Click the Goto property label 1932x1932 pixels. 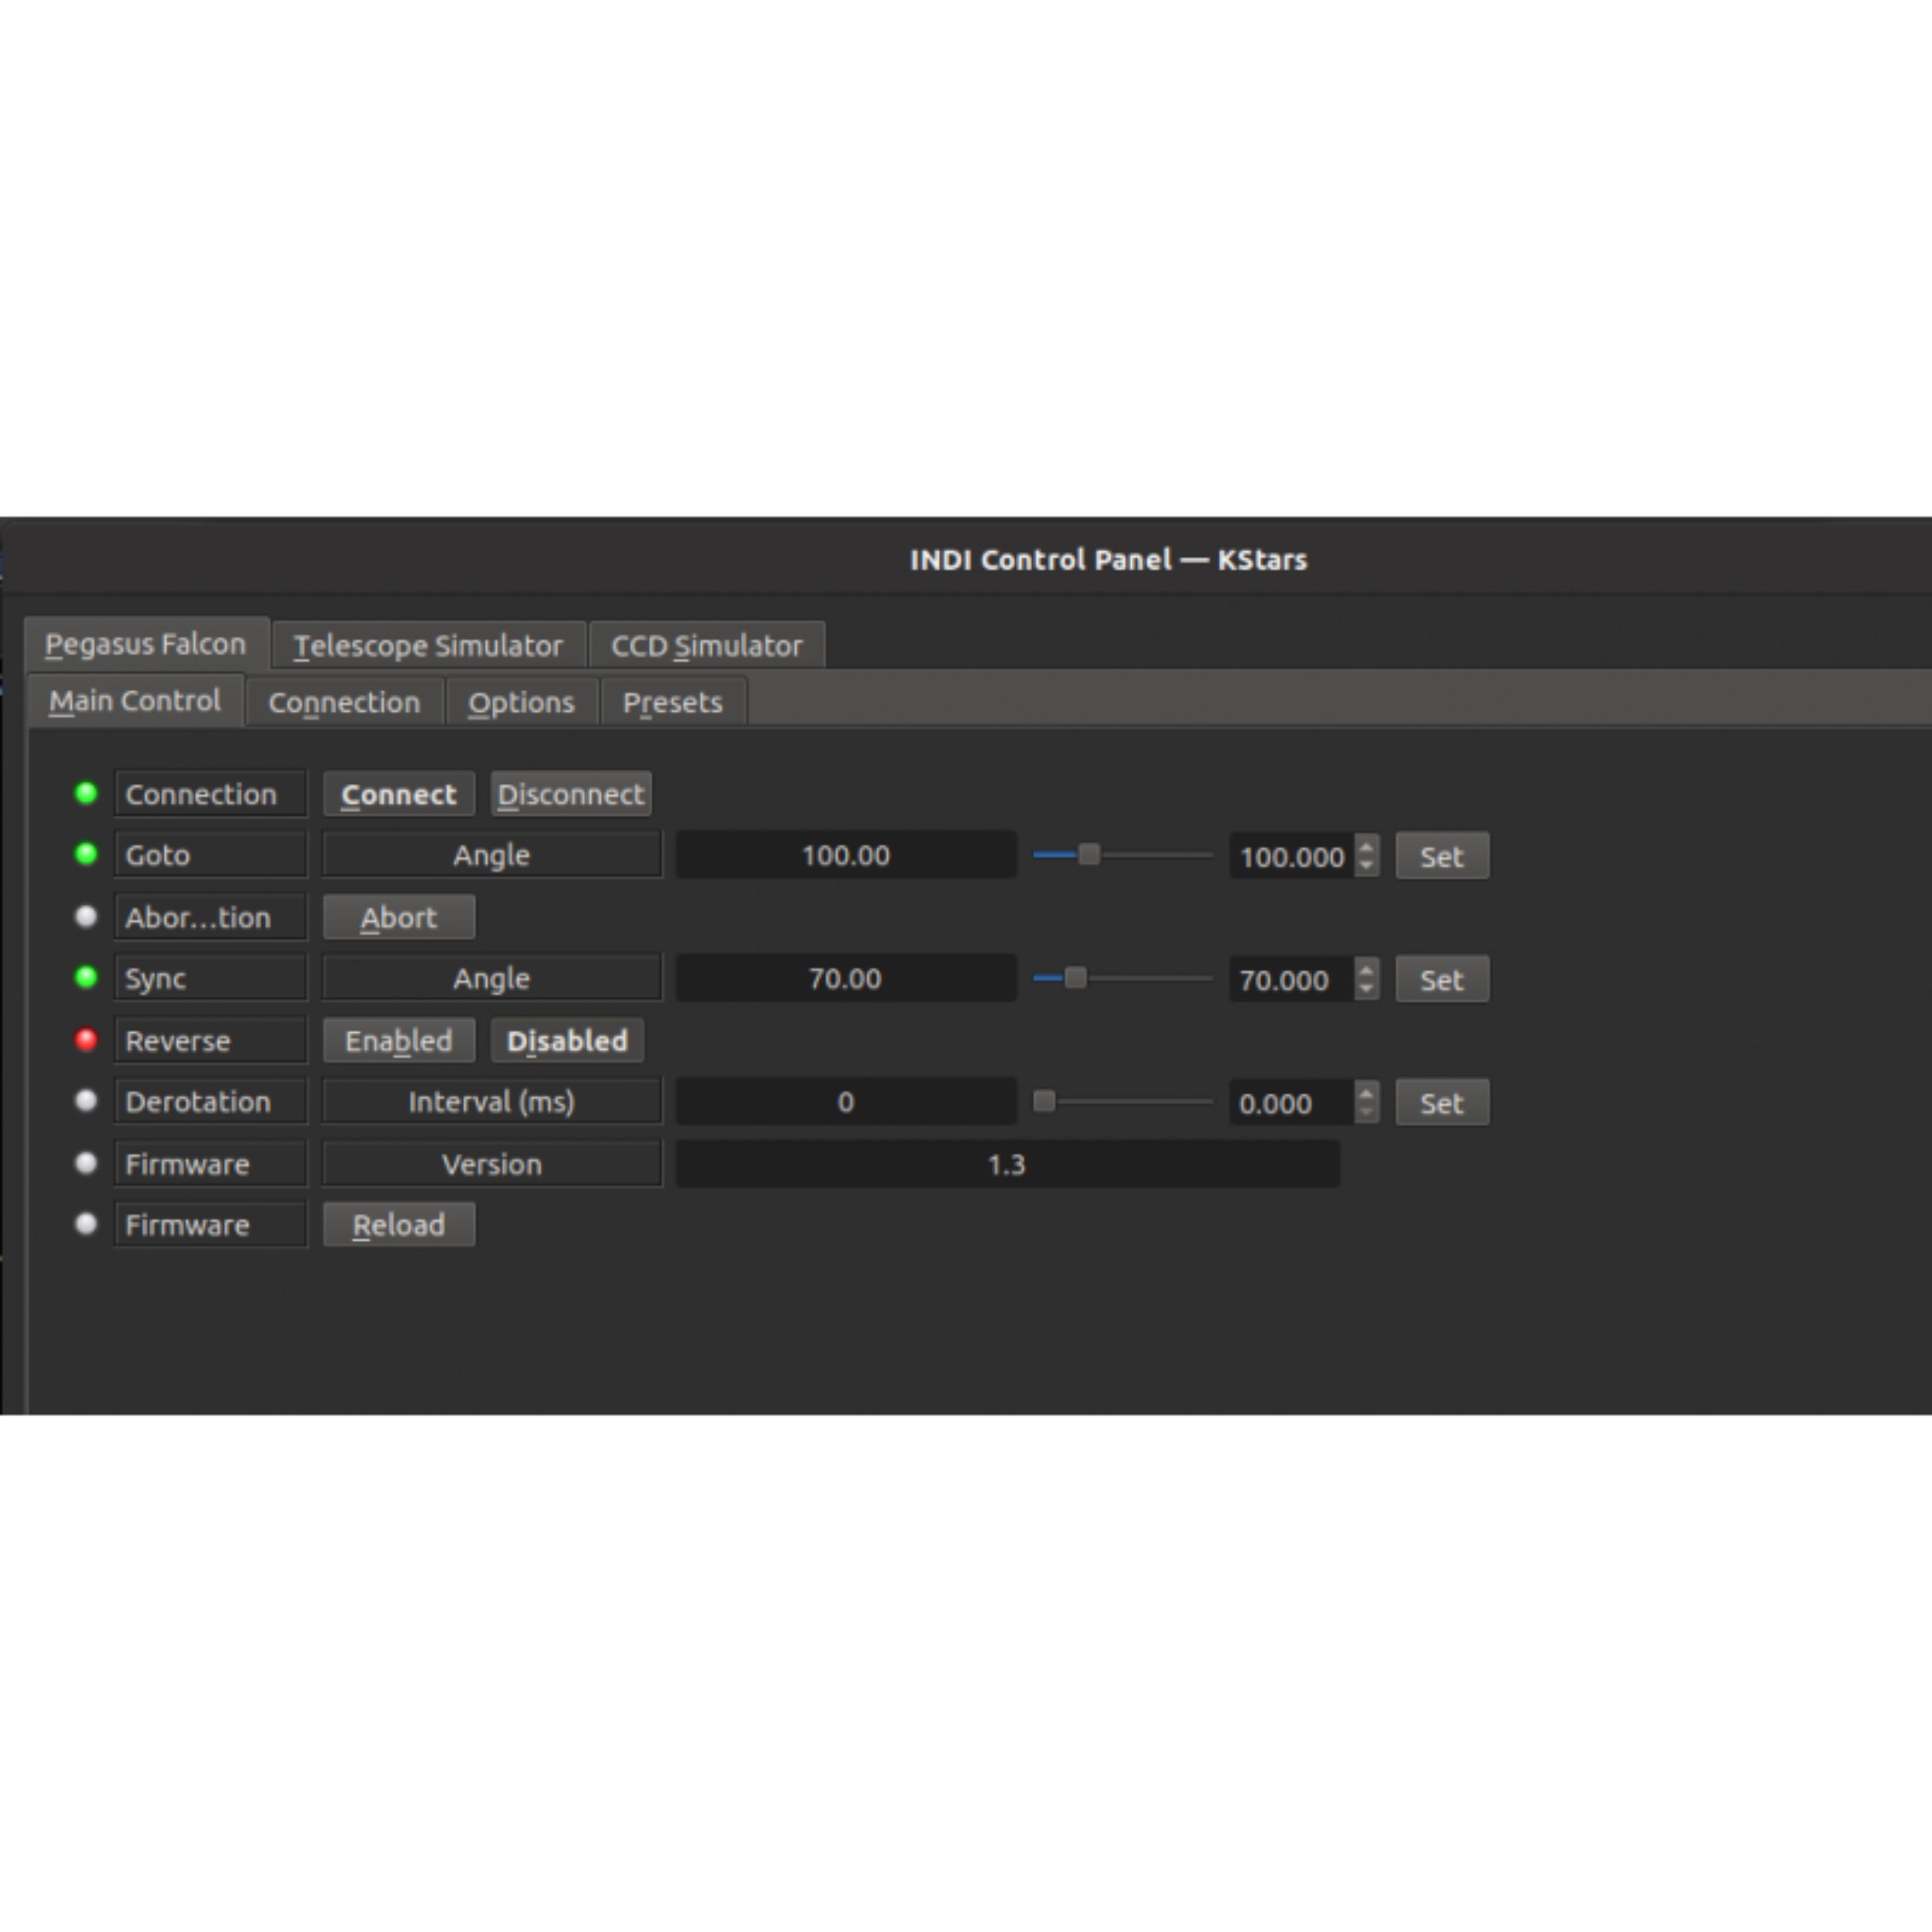coord(211,856)
